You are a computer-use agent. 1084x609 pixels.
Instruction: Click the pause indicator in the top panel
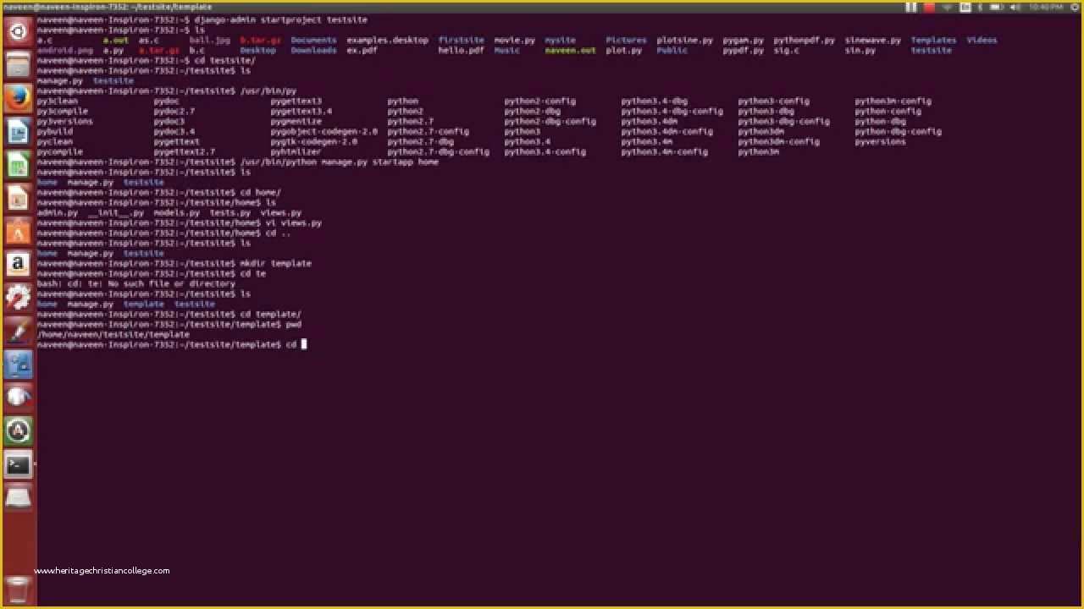pyautogui.click(x=911, y=7)
